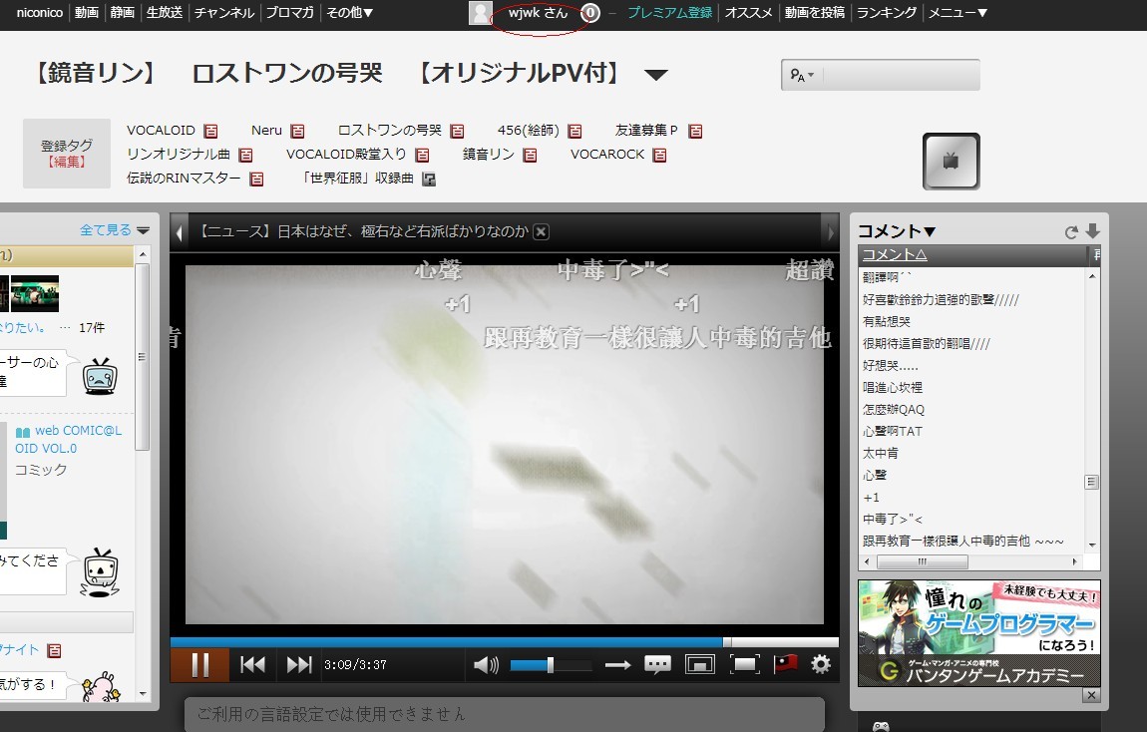Open the メニュー dropdown in header
The width and height of the screenshot is (1147, 732).
point(957,12)
